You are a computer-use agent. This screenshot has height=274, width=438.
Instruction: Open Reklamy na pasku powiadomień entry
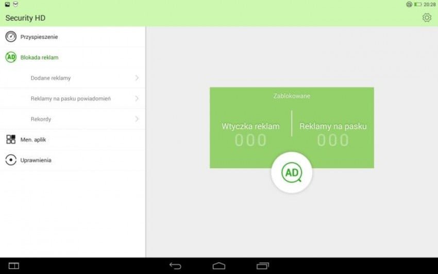(73, 98)
